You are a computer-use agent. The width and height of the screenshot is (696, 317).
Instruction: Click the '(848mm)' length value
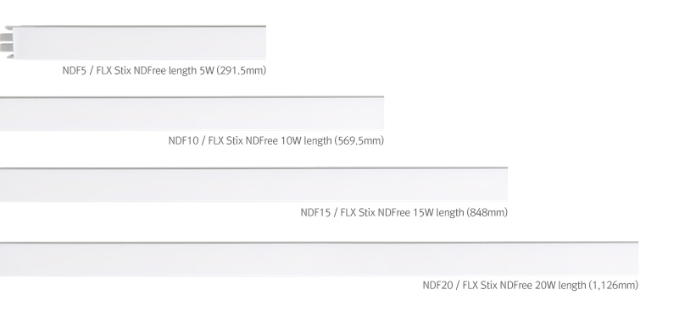(x=487, y=213)
